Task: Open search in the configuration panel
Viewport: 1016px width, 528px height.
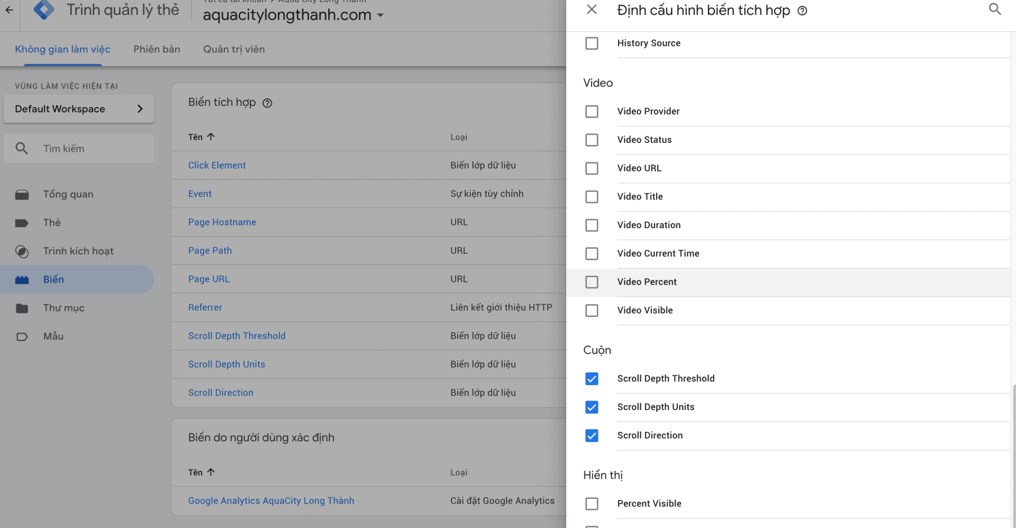Action: [995, 9]
